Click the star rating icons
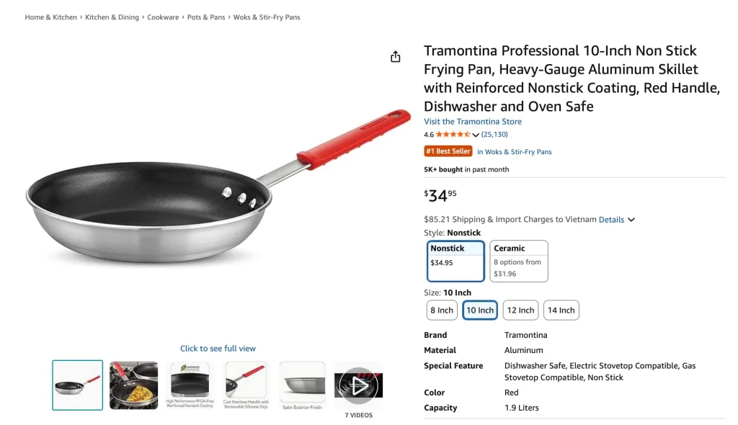 pyautogui.click(x=453, y=135)
